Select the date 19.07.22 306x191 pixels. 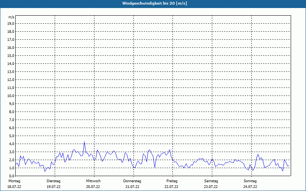(x=54, y=187)
